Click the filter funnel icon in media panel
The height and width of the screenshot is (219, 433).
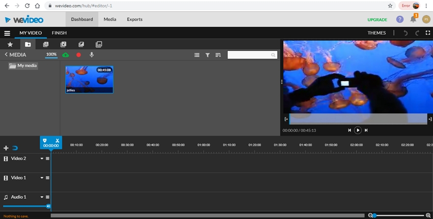coord(207,55)
